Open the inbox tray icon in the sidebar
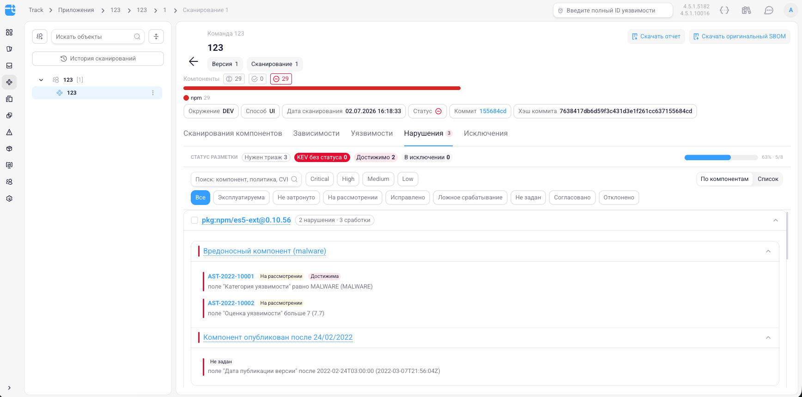The width and height of the screenshot is (802, 397). (x=9, y=66)
